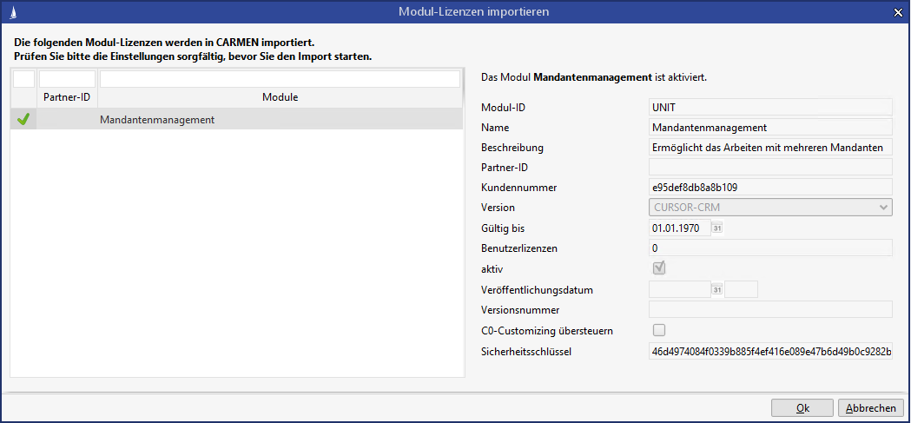The height and width of the screenshot is (423, 911).
Task: Click the Abbrechen button
Action: (x=870, y=408)
